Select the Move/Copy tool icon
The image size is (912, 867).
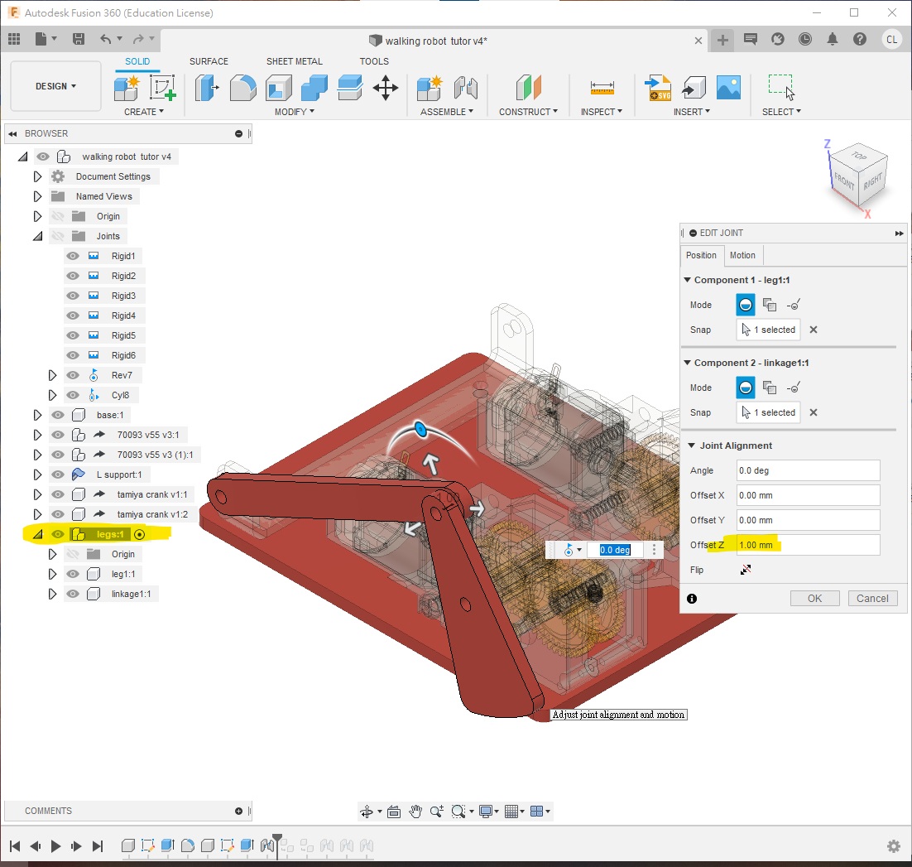click(x=386, y=87)
